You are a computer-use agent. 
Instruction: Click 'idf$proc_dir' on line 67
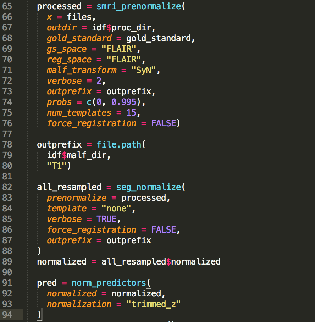pos(121,28)
